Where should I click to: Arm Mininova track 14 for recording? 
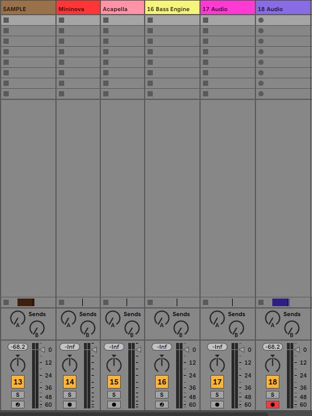pos(69,404)
